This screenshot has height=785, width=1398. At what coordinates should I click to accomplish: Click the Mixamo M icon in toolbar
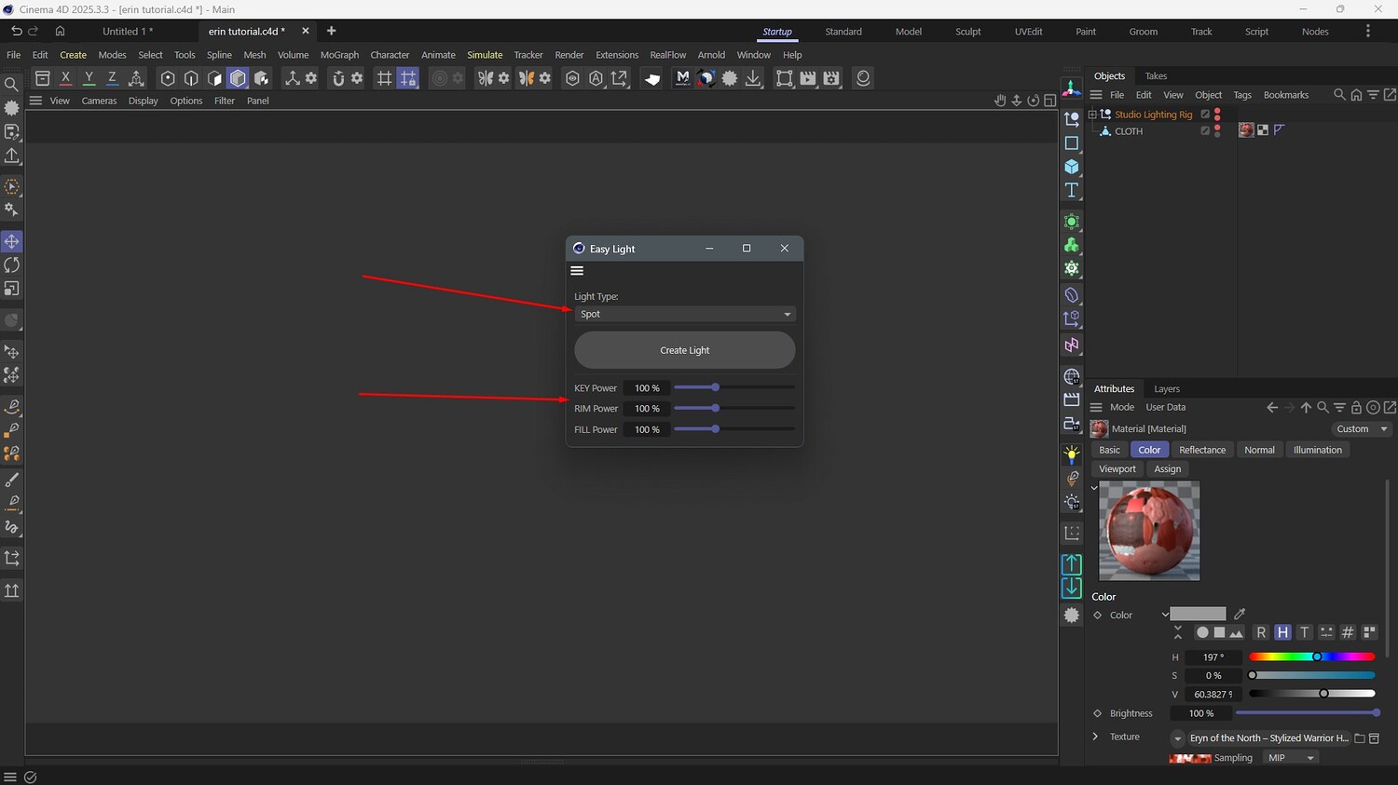coord(683,78)
